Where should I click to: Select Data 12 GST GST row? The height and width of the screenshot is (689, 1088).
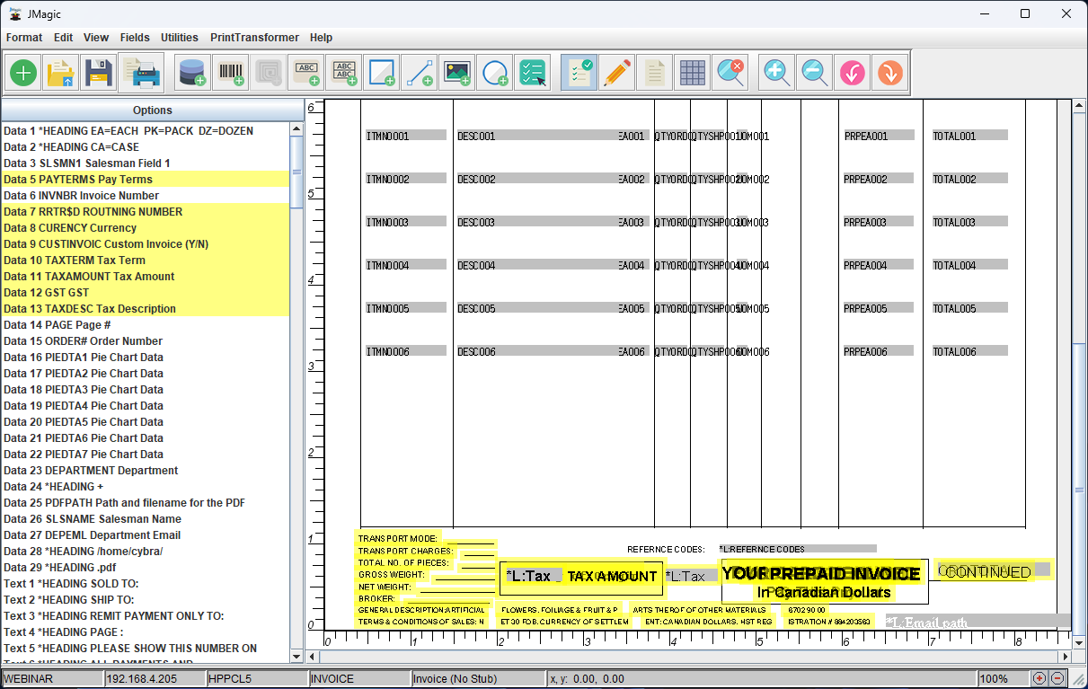coord(146,293)
